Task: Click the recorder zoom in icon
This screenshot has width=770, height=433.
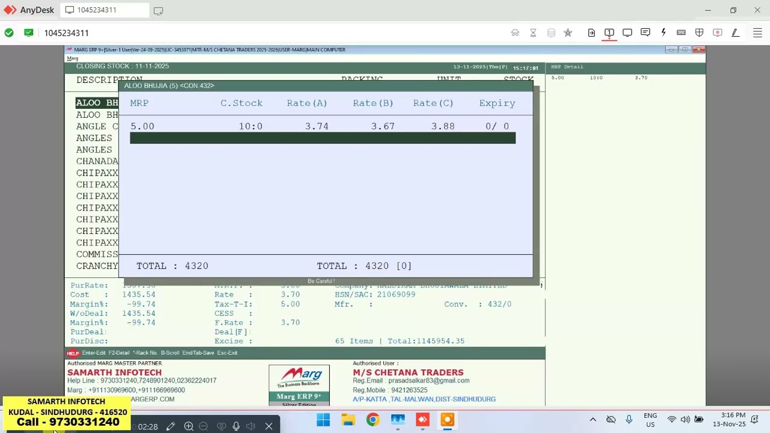Action: pyautogui.click(x=188, y=426)
